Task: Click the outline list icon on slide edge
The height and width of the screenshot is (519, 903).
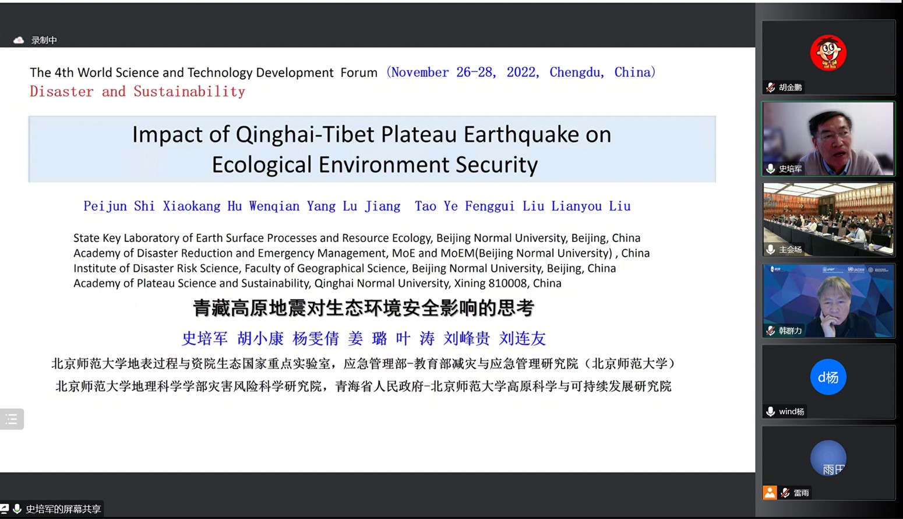Action: (12, 419)
